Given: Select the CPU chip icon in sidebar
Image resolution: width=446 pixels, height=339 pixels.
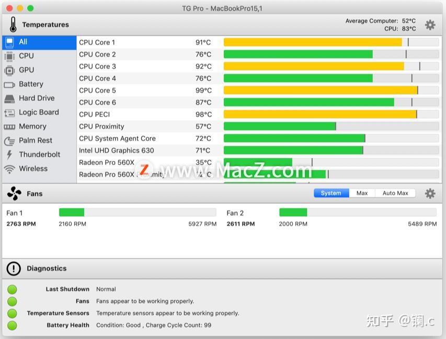Looking at the screenshot, I should click(9, 56).
